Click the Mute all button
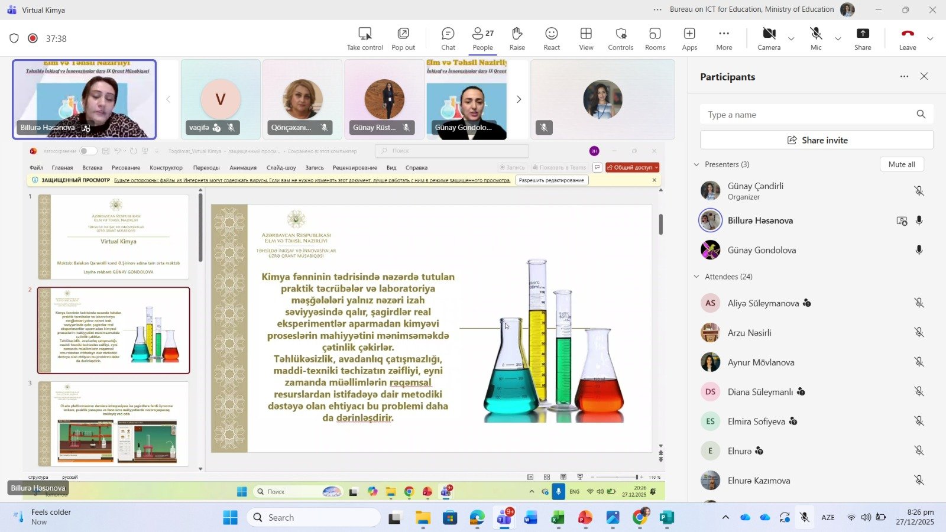946x532 pixels. point(901,164)
